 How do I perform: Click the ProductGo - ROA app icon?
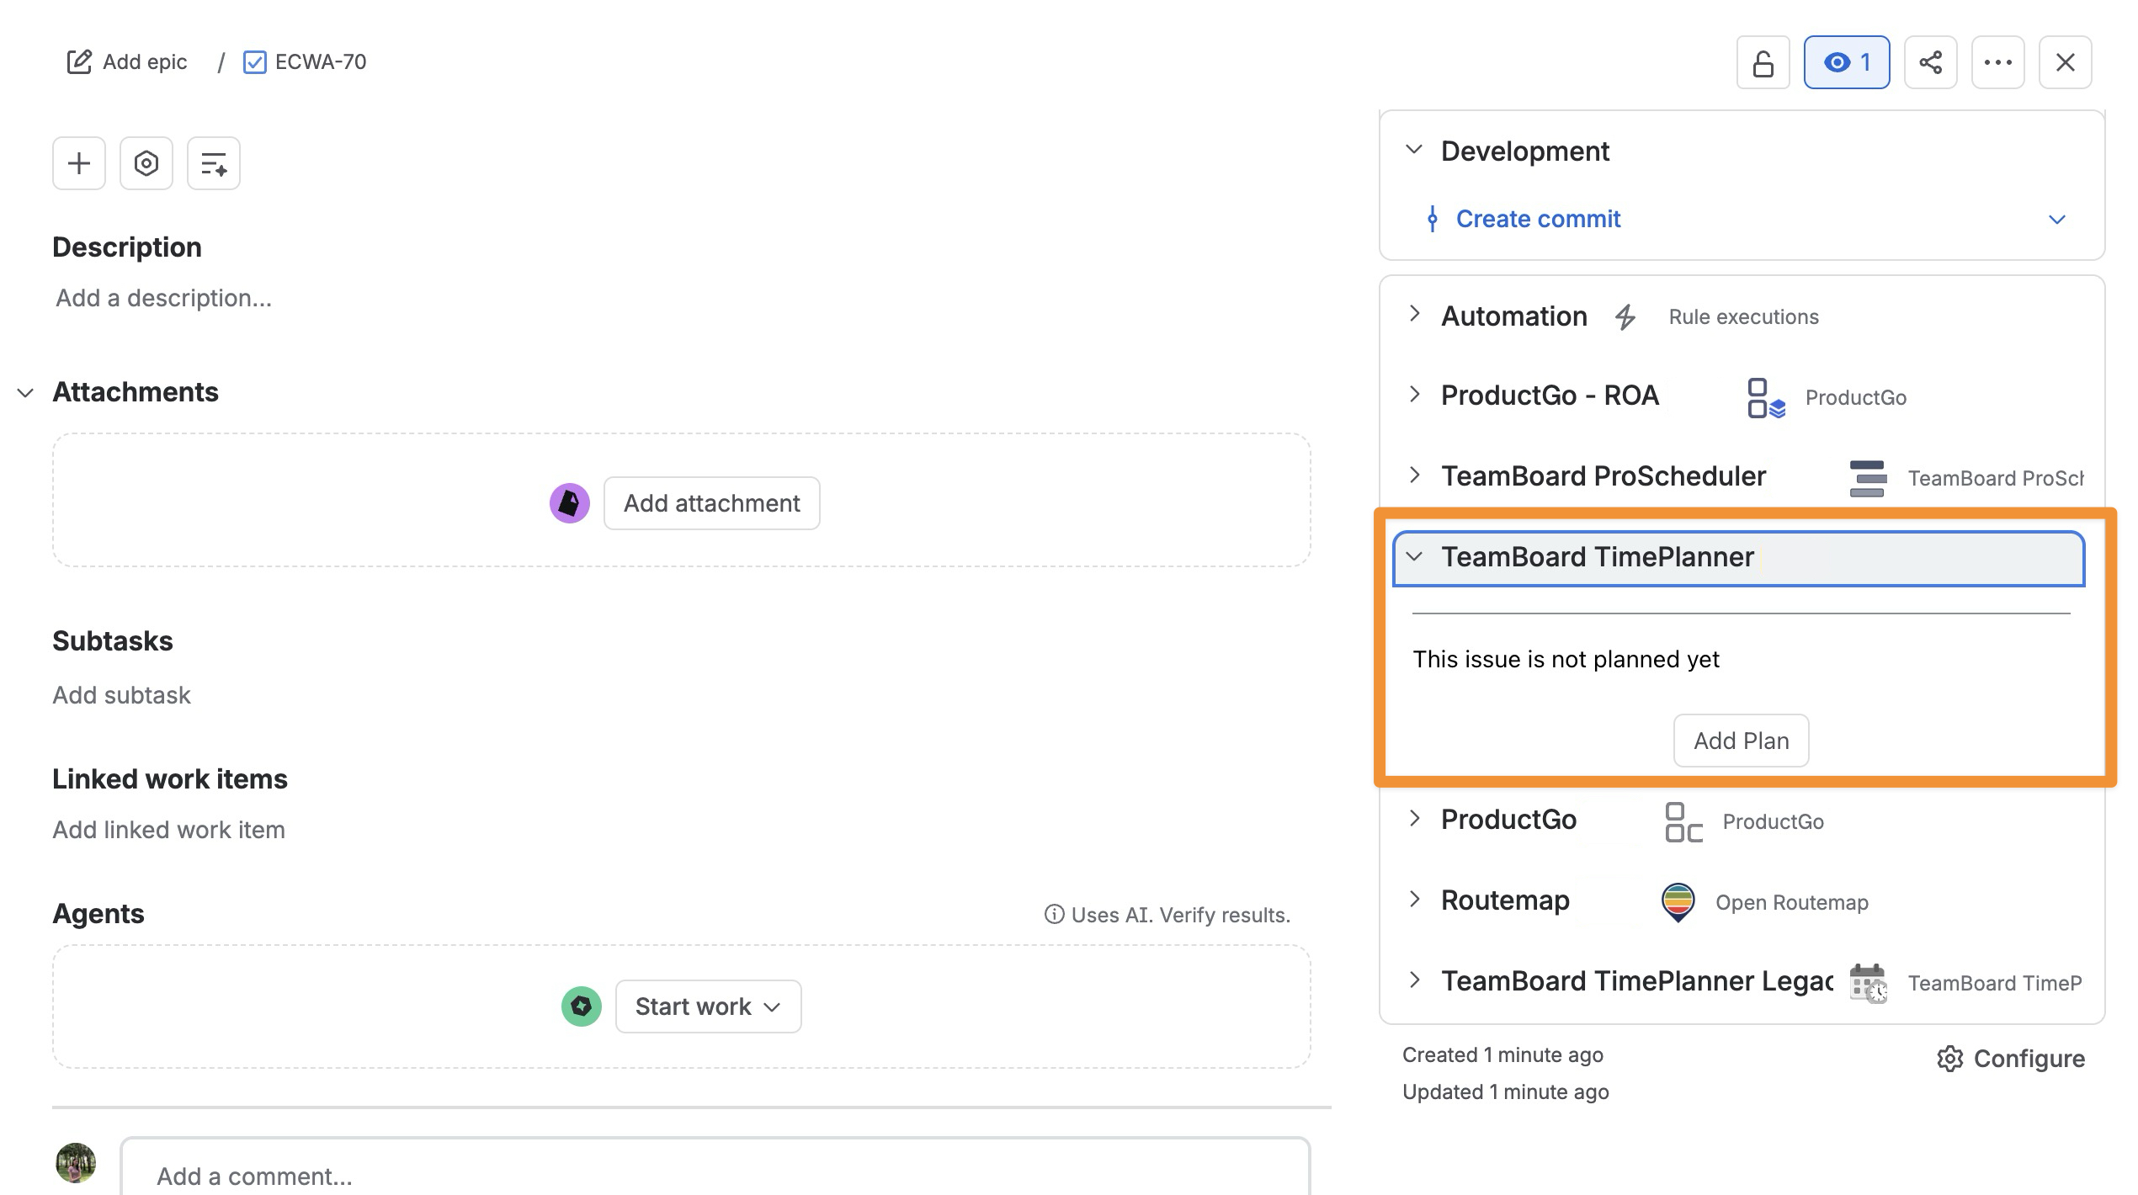pyautogui.click(x=1766, y=398)
